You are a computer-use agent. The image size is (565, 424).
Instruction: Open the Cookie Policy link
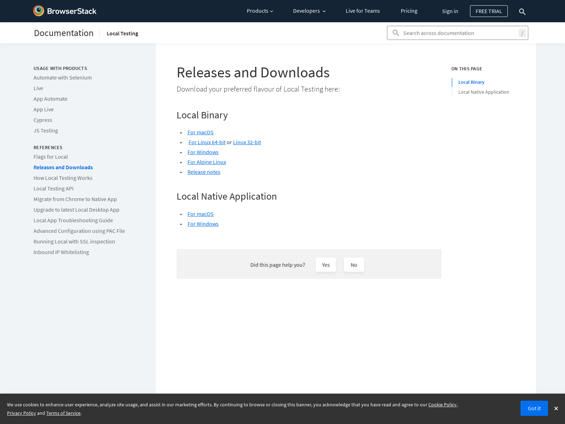click(x=442, y=405)
